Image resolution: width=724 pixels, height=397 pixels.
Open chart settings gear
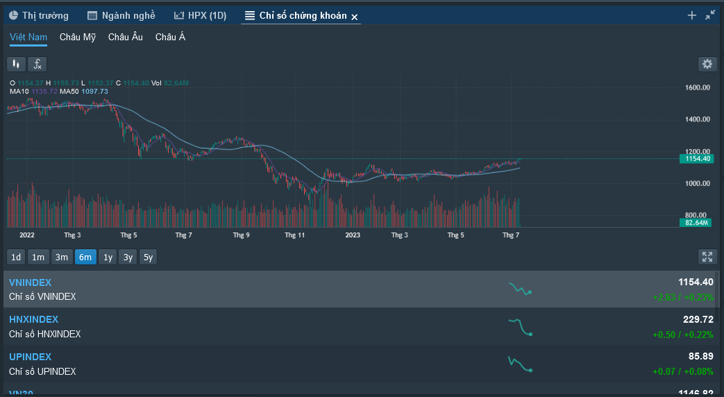707,64
